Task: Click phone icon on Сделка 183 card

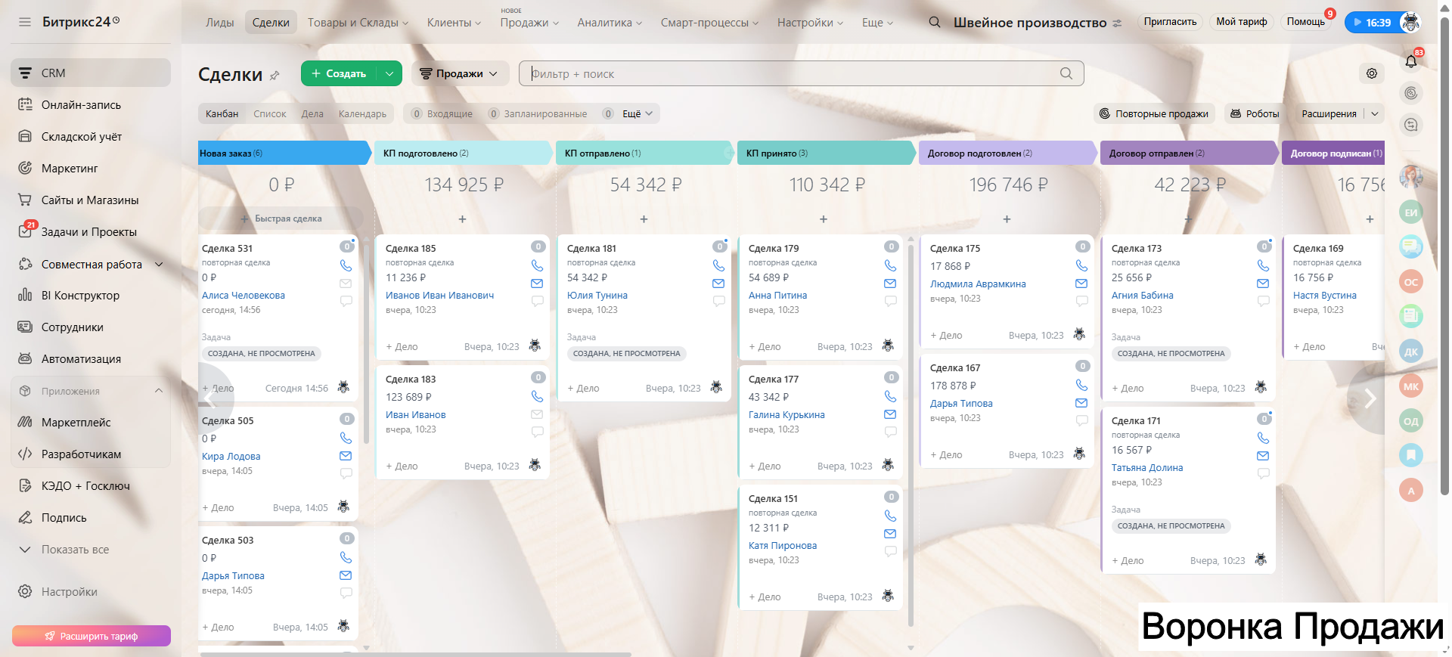Action: click(x=537, y=396)
